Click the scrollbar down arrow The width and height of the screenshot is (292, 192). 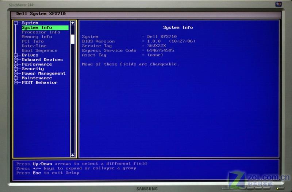(73, 155)
